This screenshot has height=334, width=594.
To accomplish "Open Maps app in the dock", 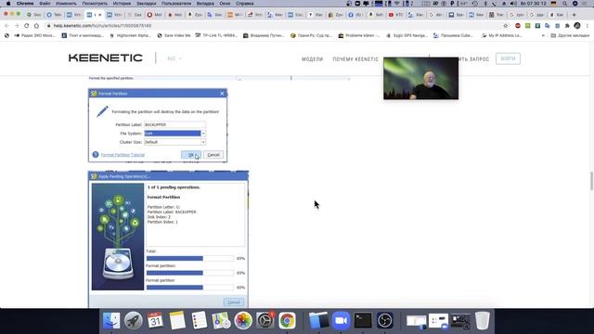I will pyautogui.click(x=221, y=321).
